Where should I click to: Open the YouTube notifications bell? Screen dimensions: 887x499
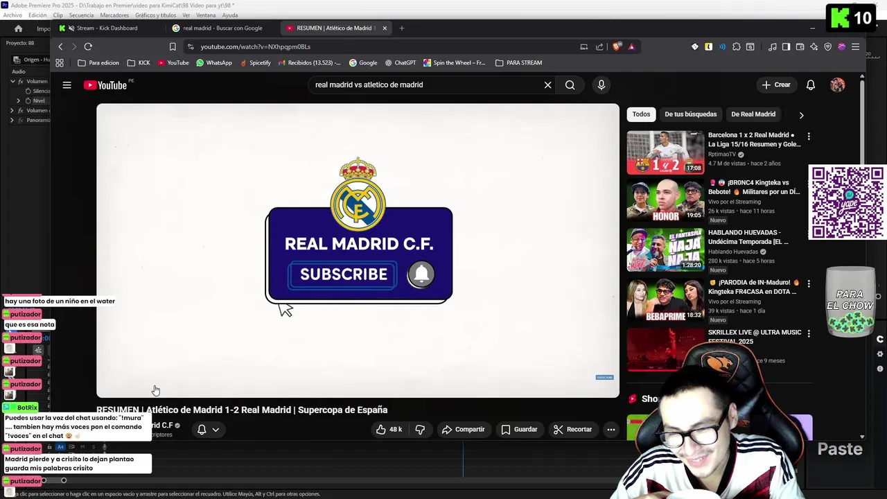810,85
